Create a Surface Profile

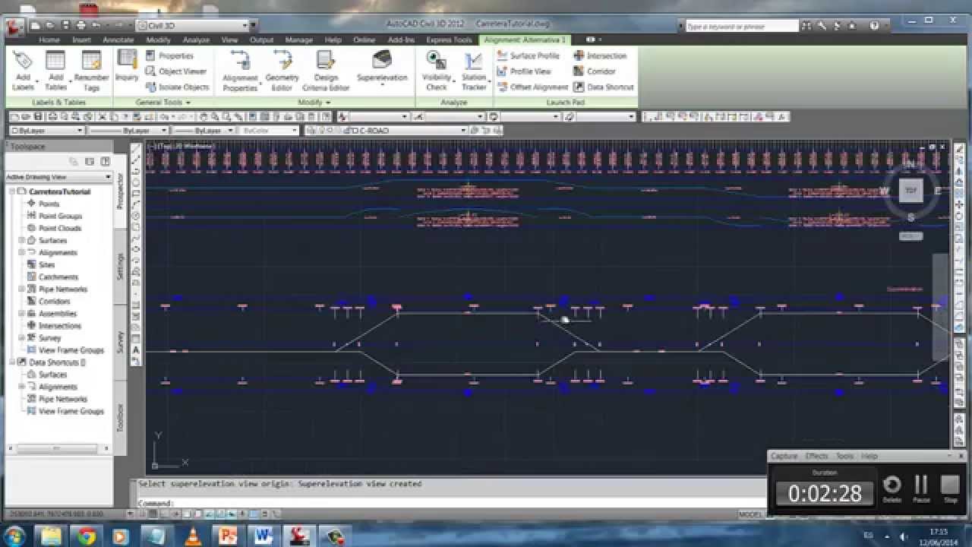529,55
